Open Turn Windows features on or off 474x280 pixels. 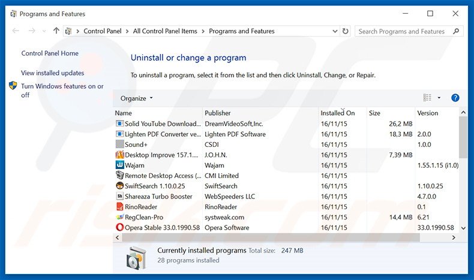62,91
